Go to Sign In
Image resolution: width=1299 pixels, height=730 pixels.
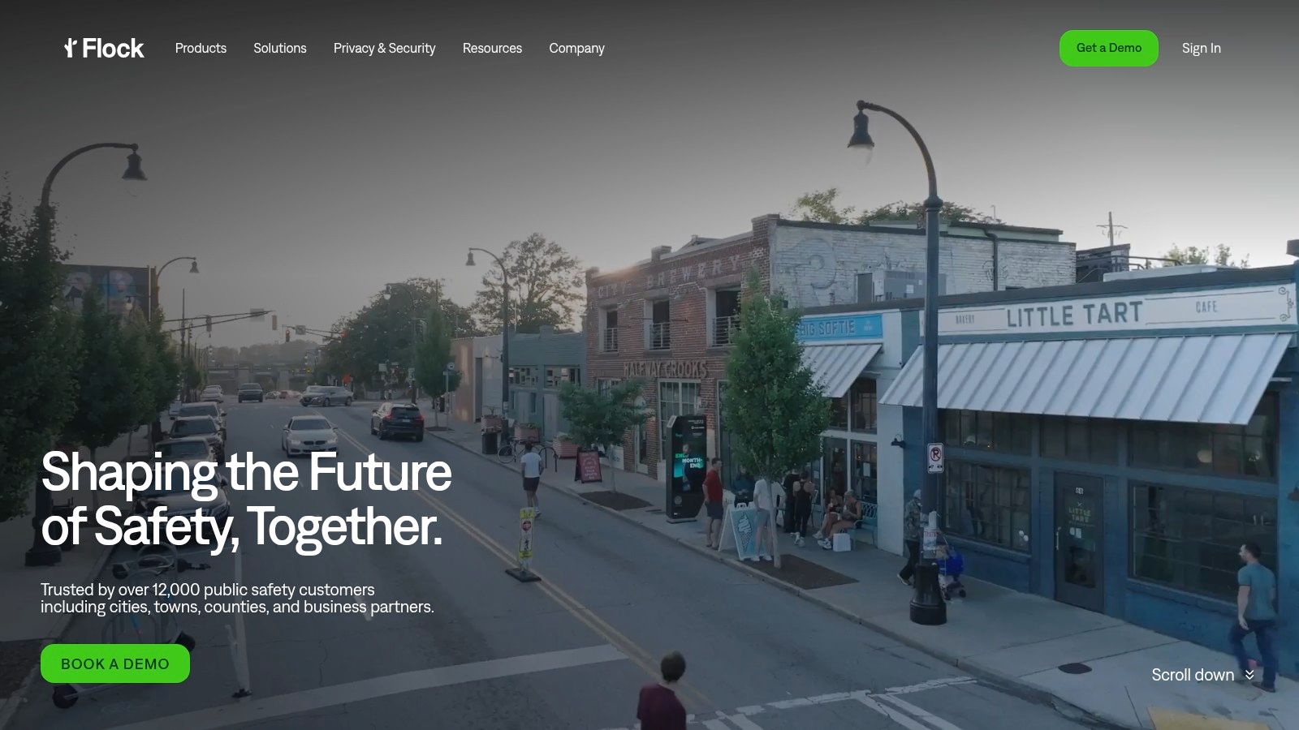(1201, 48)
